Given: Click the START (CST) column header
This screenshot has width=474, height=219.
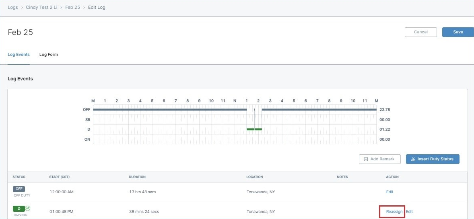Looking at the screenshot, I should coord(59,177).
